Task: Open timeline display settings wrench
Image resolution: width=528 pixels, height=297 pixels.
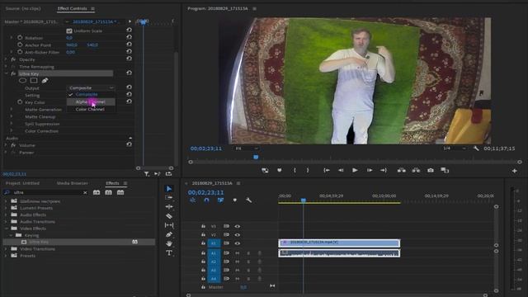Action: coord(248,200)
